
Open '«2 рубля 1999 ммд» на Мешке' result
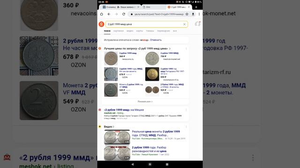[x=124, y=110]
